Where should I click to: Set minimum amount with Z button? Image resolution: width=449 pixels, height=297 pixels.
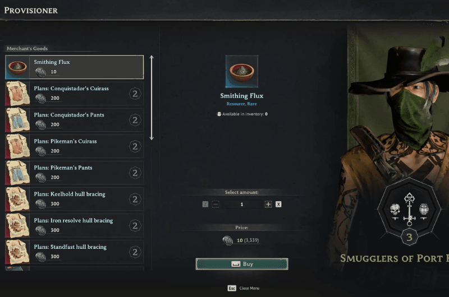click(x=205, y=204)
